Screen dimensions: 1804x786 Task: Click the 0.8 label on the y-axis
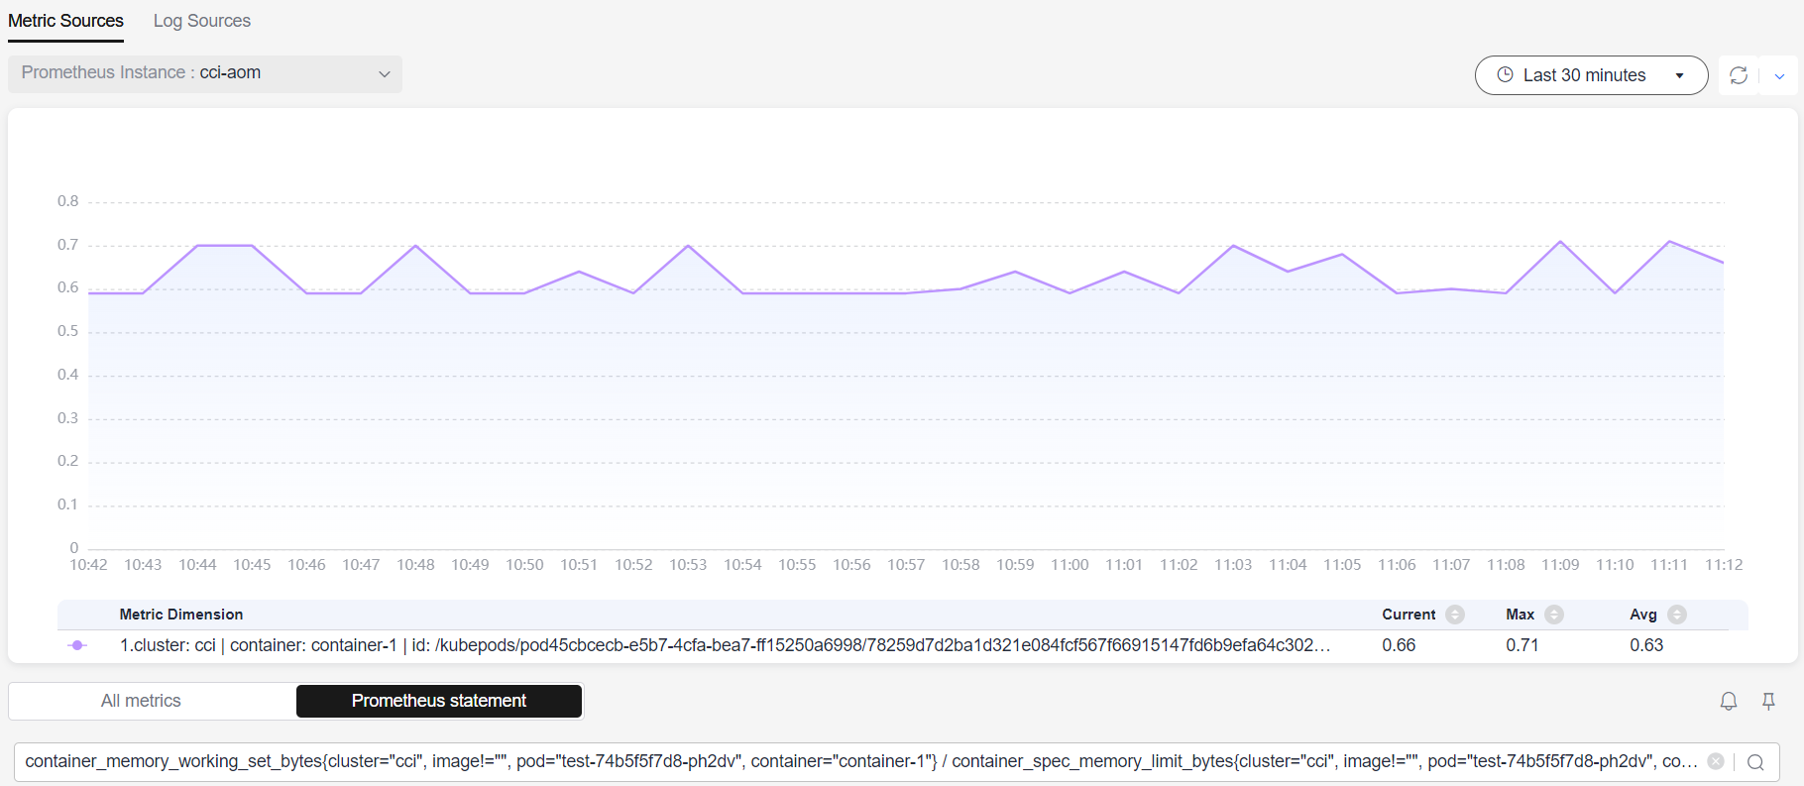coord(67,201)
